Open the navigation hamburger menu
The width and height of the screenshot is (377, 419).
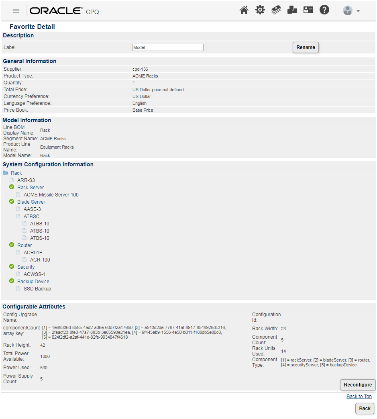[x=16, y=10]
